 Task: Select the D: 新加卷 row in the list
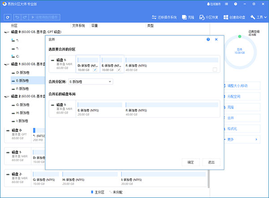pos(28,73)
